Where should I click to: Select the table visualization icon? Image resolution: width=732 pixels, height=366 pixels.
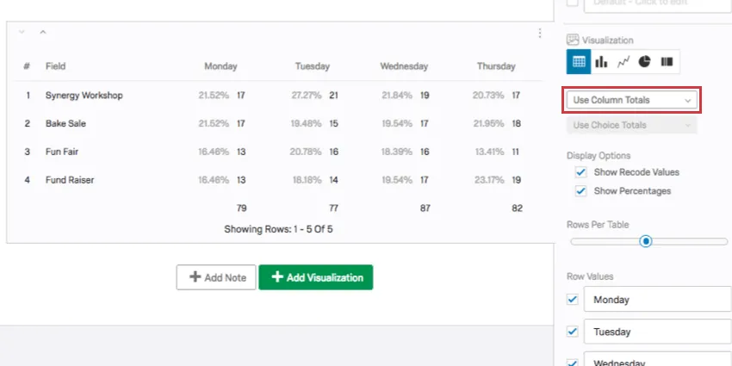[578, 62]
